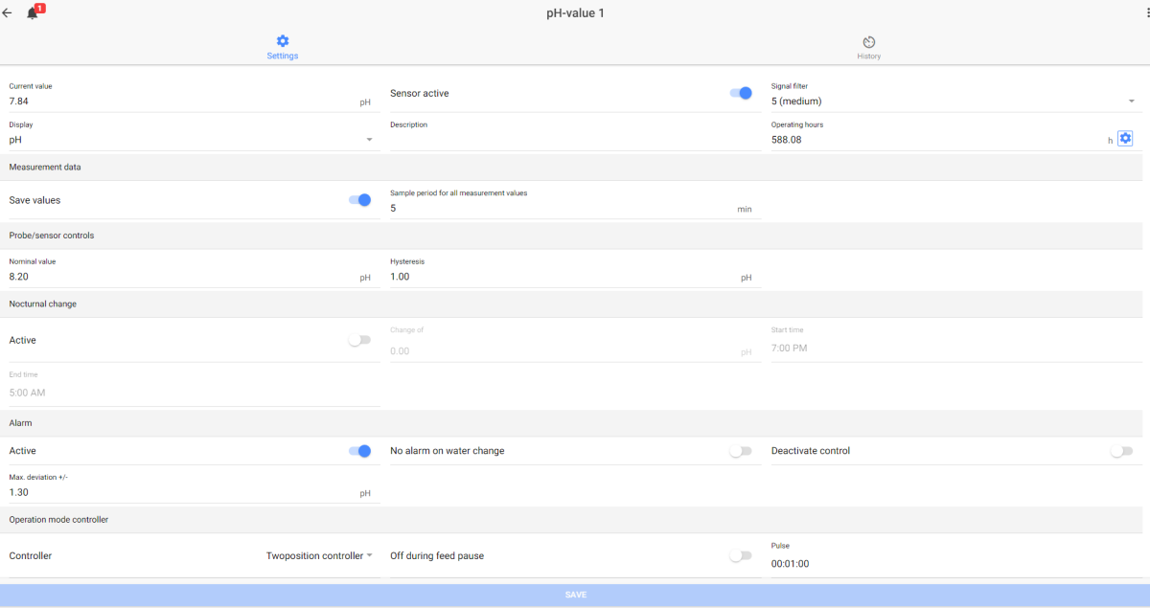Viewport: 1150px width, 608px height.
Task: Enable Nocturnal change Active switch
Action: tap(359, 340)
